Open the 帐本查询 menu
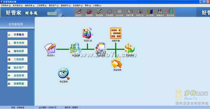210x109 pixels. (x=18, y=6)
